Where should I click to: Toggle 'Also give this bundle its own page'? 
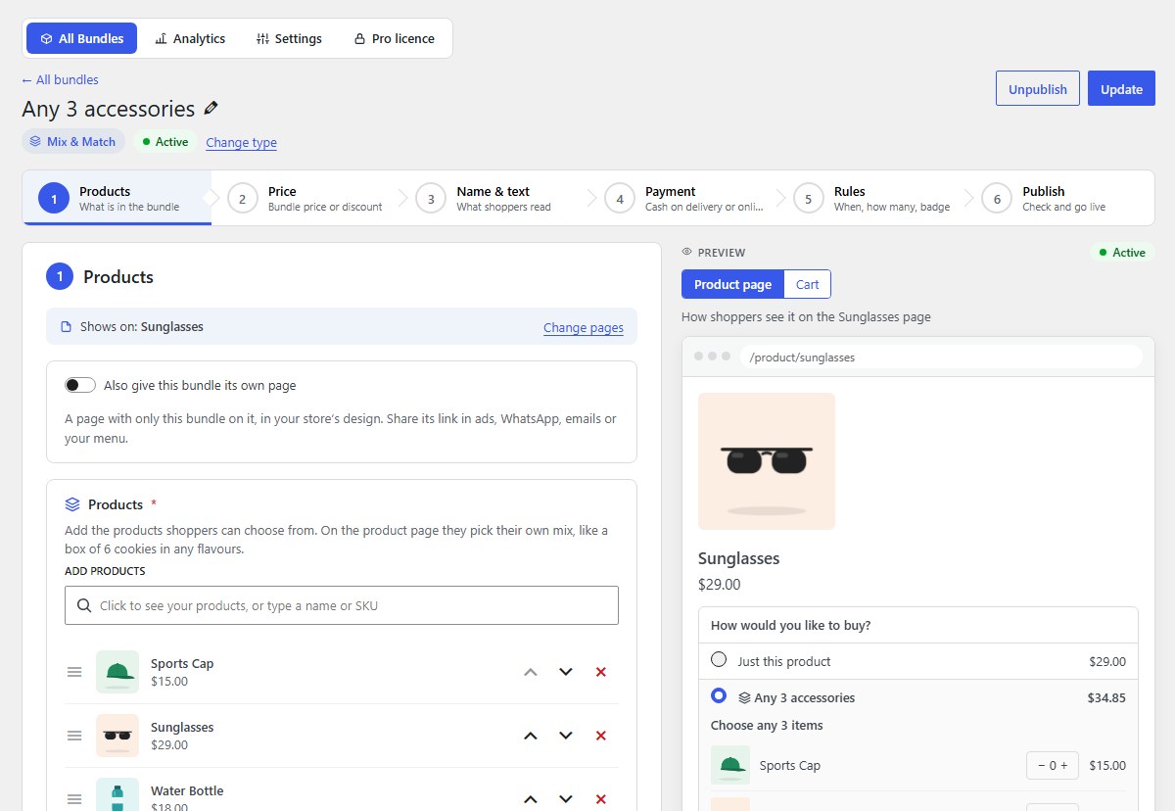tap(80, 385)
